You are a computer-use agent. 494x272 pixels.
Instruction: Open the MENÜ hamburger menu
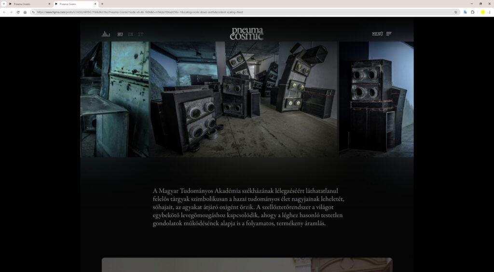(382, 34)
